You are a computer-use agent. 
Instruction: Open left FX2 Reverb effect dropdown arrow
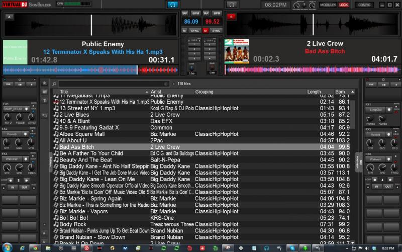point(25,134)
